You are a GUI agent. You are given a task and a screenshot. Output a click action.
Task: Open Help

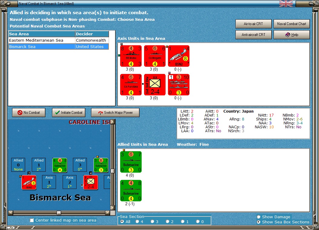(x=291, y=35)
